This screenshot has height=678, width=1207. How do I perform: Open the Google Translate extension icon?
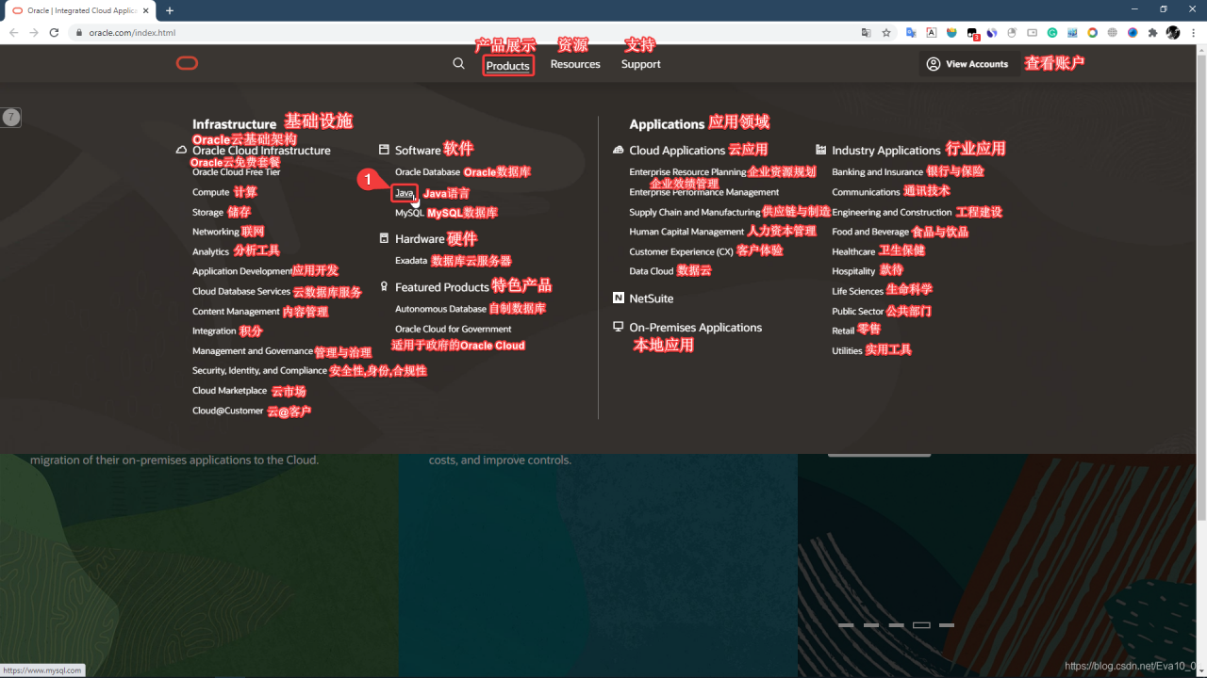[x=911, y=32]
